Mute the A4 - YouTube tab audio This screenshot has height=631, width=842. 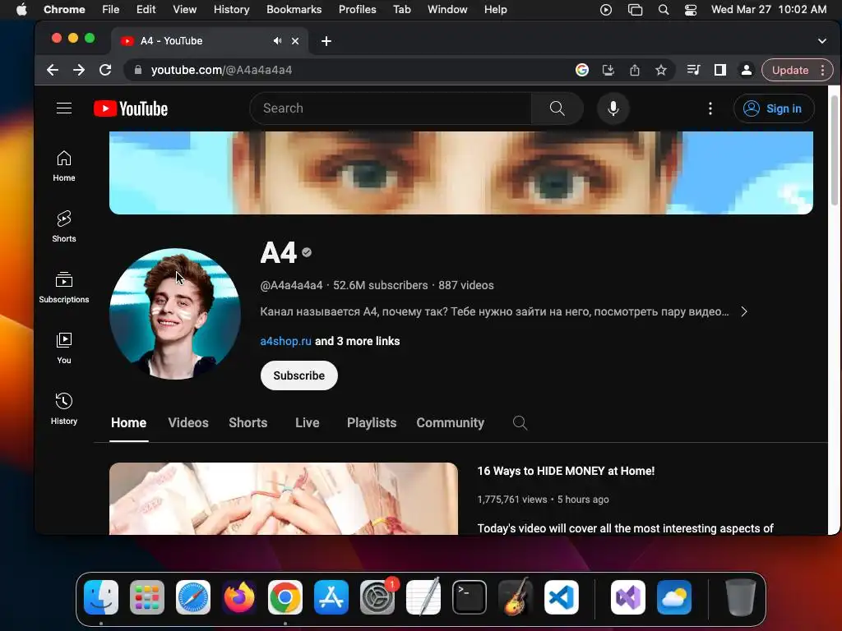[x=277, y=41]
